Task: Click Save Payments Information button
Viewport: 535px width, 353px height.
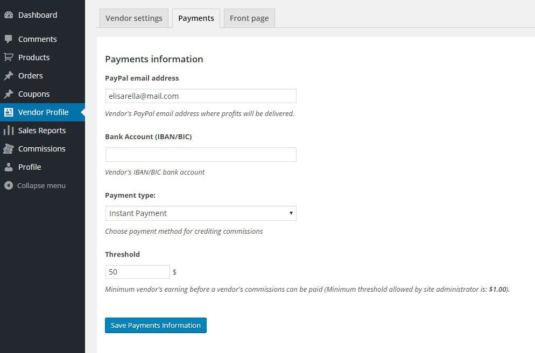Action: 156,326
